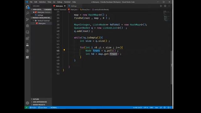Click the unsaved dot on Main.java tab

65,6
